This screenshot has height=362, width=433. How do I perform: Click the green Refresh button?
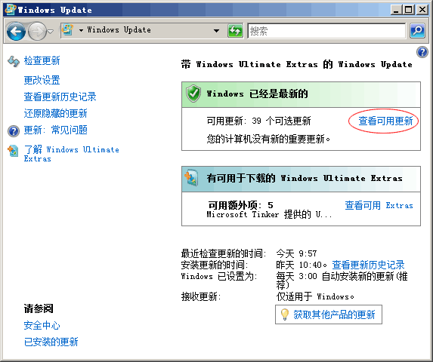tap(235, 31)
